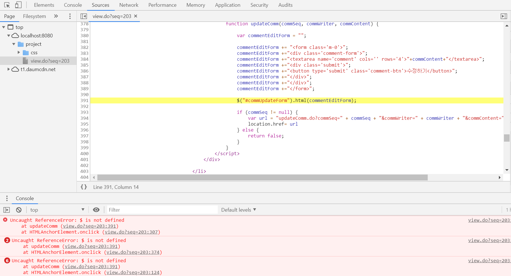Open the view.do?seq=203:307 stack trace link
Image resolution: width=511 pixels, height=276 pixels.
point(131,232)
